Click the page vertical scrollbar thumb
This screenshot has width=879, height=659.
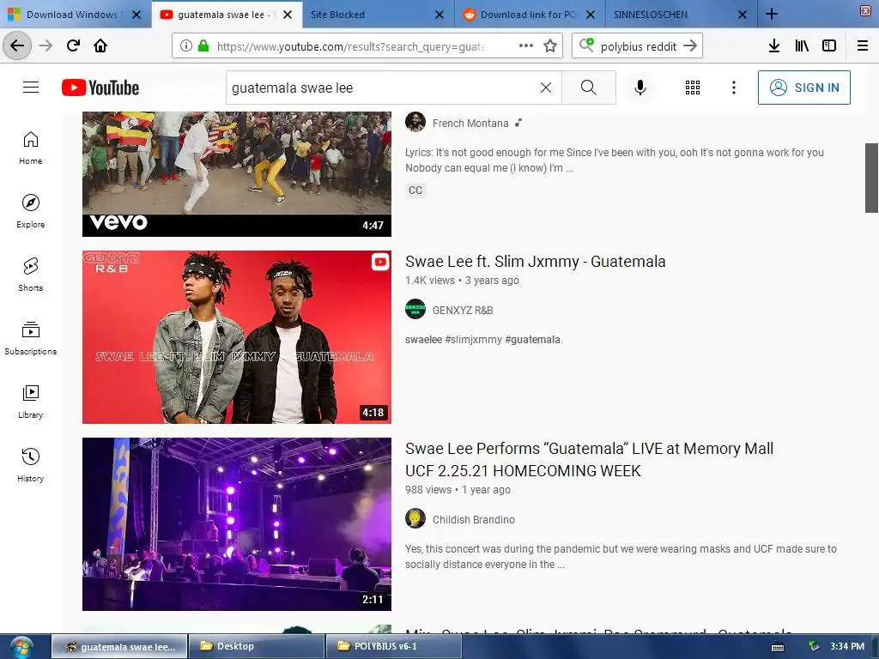point(871,178)
